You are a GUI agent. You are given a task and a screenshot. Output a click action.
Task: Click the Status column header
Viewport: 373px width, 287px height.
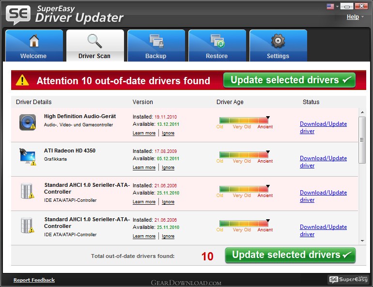pyautogui.click(x=311, y=102)
